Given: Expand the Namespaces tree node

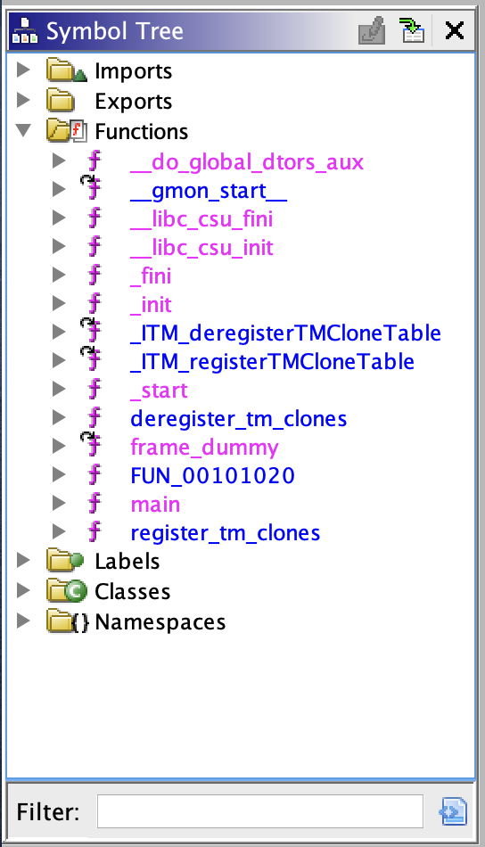Looking at the screenshot, I should point(23,621).
